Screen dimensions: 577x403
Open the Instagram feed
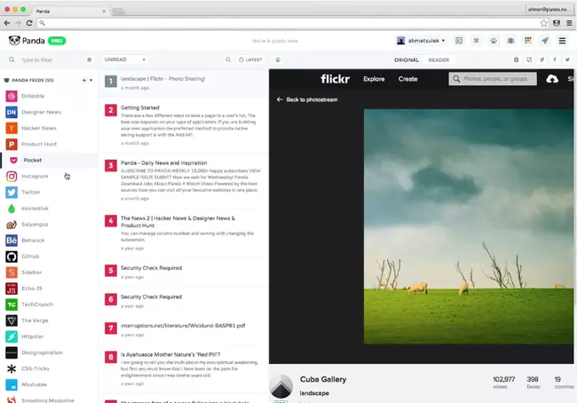tap(35, 177)
